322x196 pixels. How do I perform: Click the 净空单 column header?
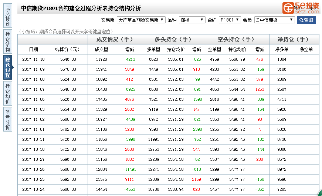[x=306, y=49]
